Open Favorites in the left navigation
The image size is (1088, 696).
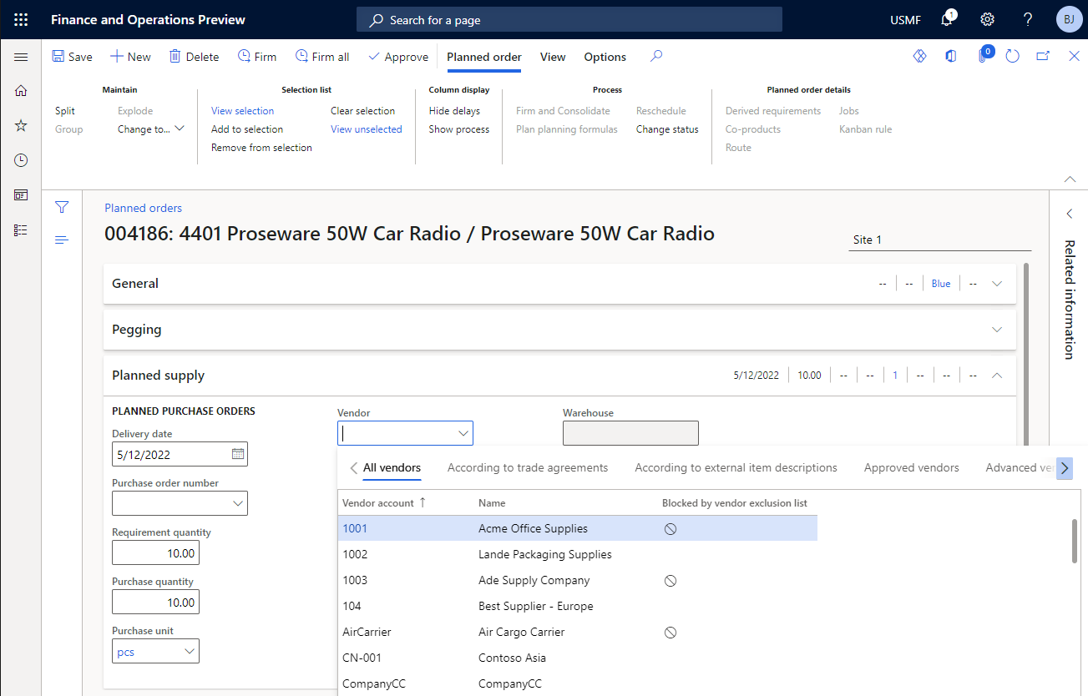[21, 125]
